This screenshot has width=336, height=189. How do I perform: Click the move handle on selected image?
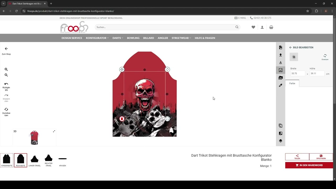[122, 70]
